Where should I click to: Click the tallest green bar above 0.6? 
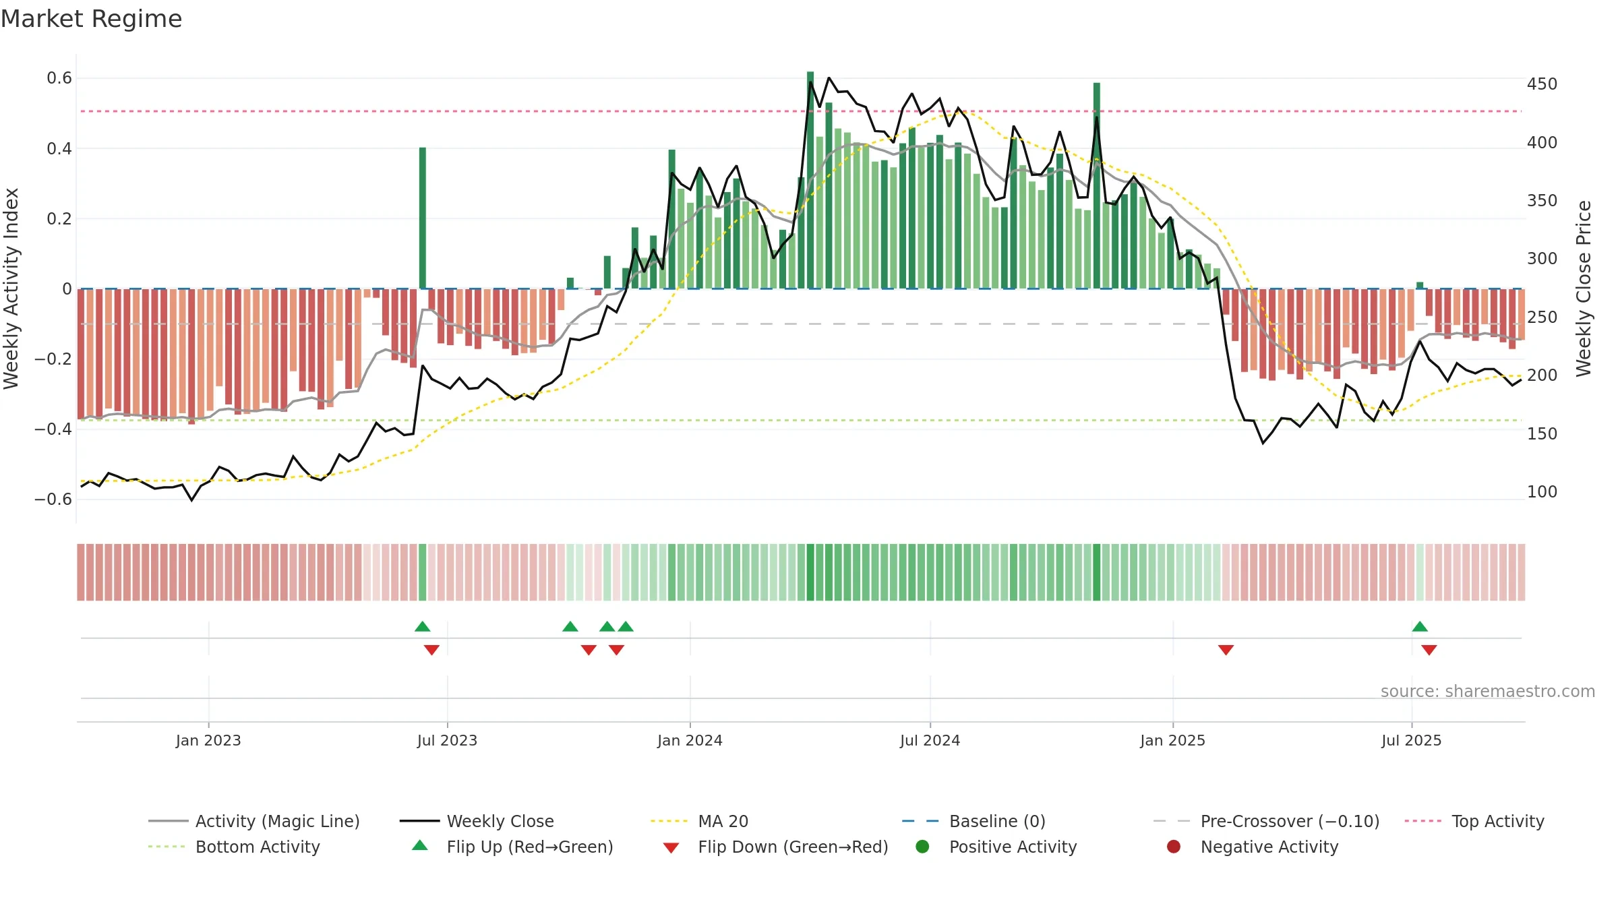tap(810, 180)
